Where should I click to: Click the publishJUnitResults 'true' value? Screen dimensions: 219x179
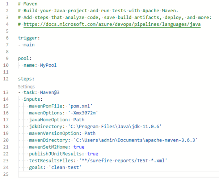tap(93, 154)
